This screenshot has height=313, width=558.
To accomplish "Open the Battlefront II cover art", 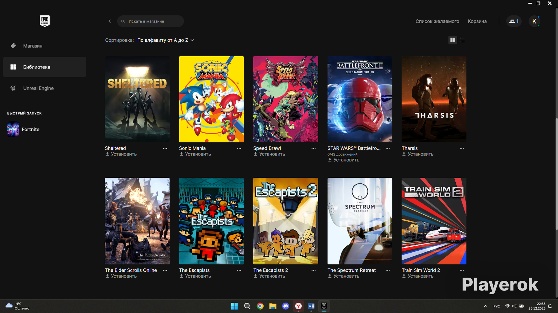I will pos(360,99).
